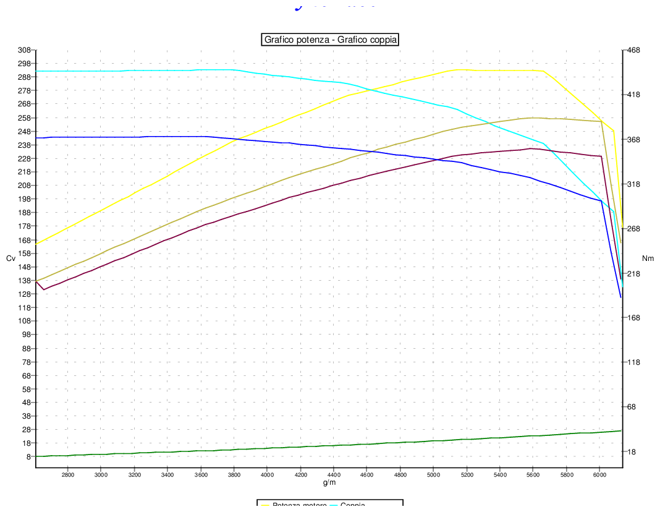Image resolution: width=660 pixels, height=512 pixels.
Task: Click the 258 value on the Cv axis
Action: pyautogui.click(x=24, y=118)
